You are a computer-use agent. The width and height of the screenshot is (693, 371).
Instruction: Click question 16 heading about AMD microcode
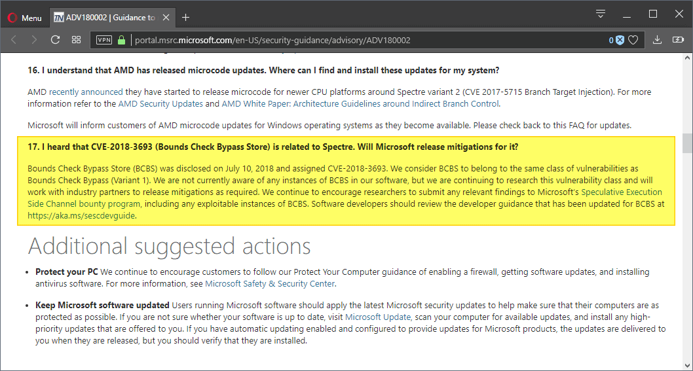263,70
